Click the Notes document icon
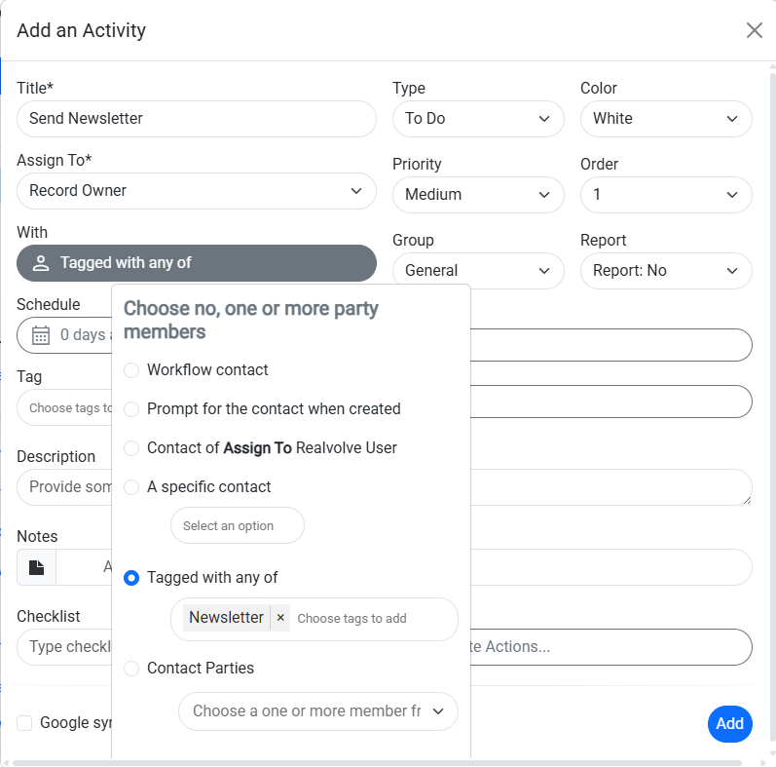The height and width of the screenshot is (767, 776). tap(36, 567)
